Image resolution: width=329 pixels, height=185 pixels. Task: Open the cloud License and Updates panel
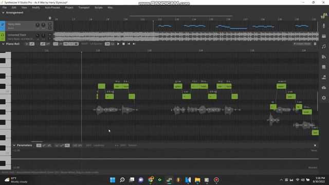pyautogui.click(x=324, y=87)
